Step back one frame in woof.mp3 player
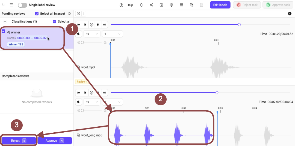This screenshot has height=146, width=295. click(85, 25)
